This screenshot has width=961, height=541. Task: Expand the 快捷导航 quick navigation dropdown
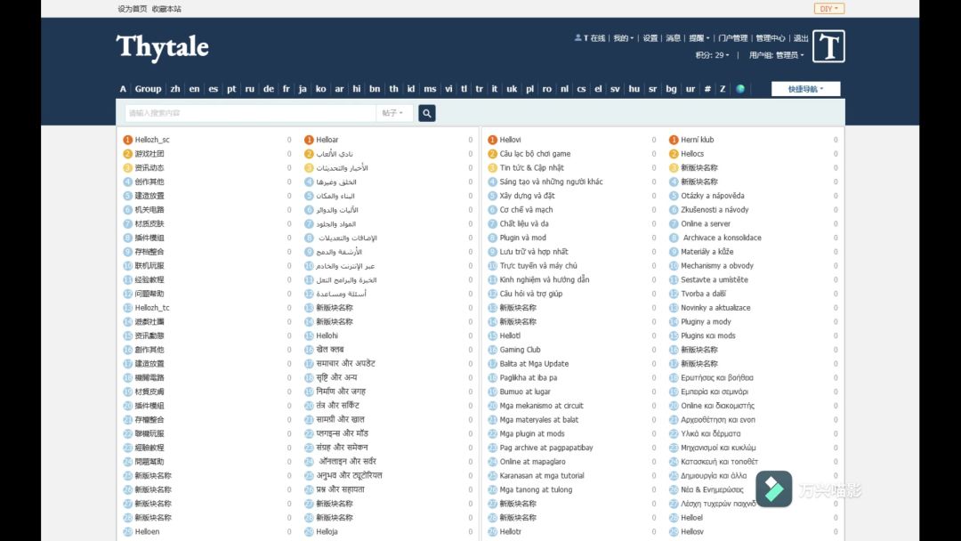pos(805,89)
